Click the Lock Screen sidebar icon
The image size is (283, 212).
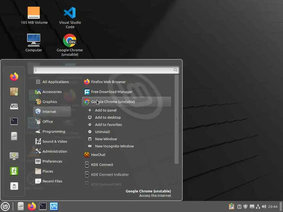coord(14,156)
